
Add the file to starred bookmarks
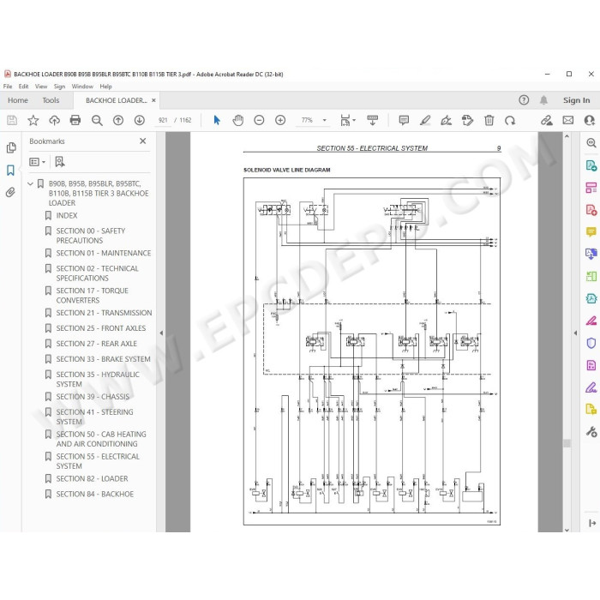(x=33, y=121)
